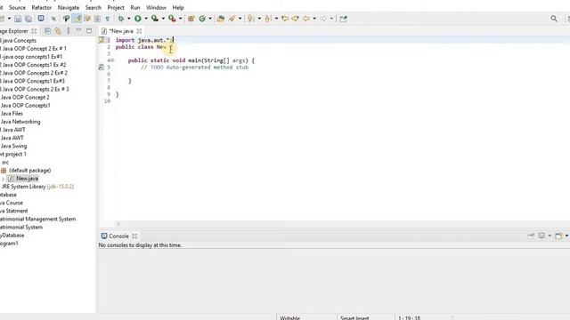Open a terminal from the toolbar
This screenshot has height=320, width=570.
tap(41, 19)
